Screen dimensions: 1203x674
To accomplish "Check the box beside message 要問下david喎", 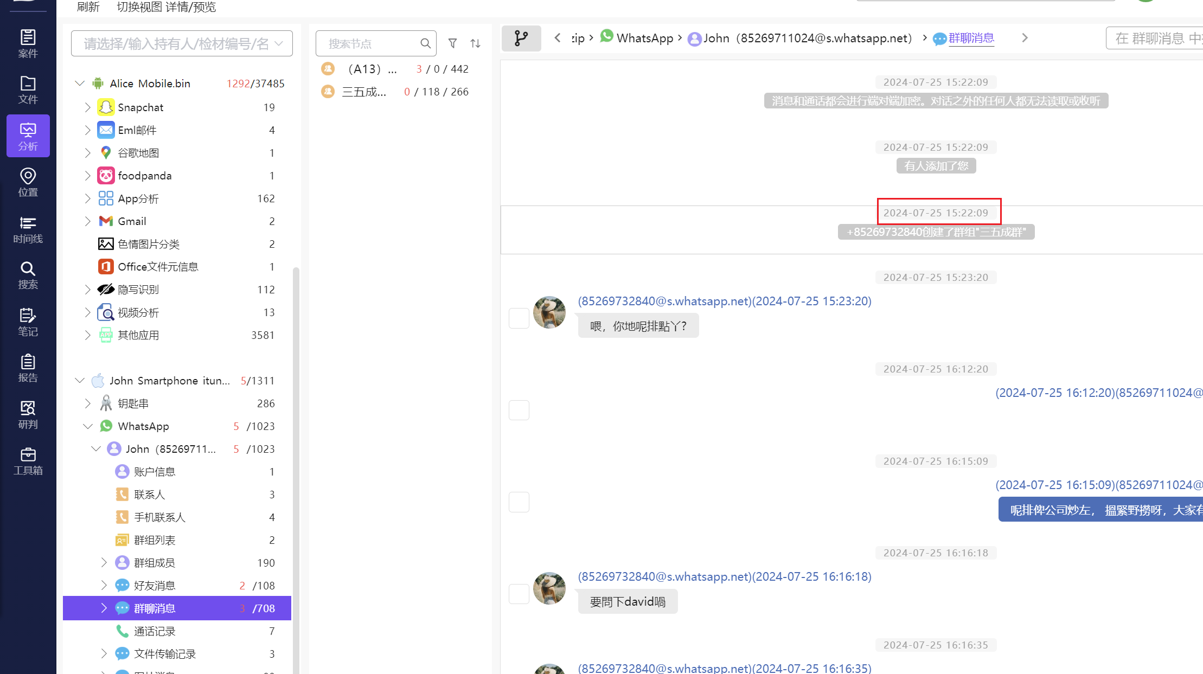I will click(519, 594).
